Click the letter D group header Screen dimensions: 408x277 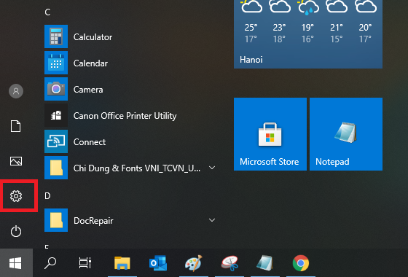[47, 196]
